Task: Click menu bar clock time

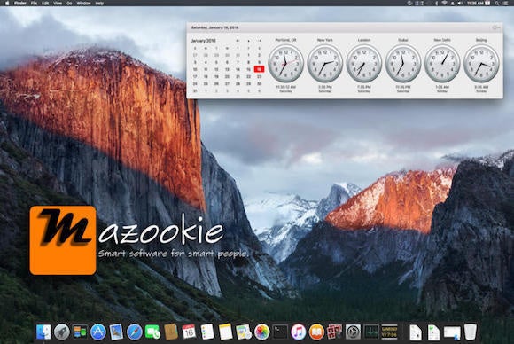Action: [x=475, y=3]
